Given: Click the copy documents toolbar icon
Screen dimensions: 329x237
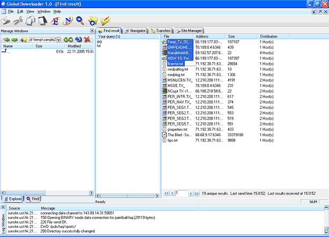Looking at the screenshot, I should [31, 20].
